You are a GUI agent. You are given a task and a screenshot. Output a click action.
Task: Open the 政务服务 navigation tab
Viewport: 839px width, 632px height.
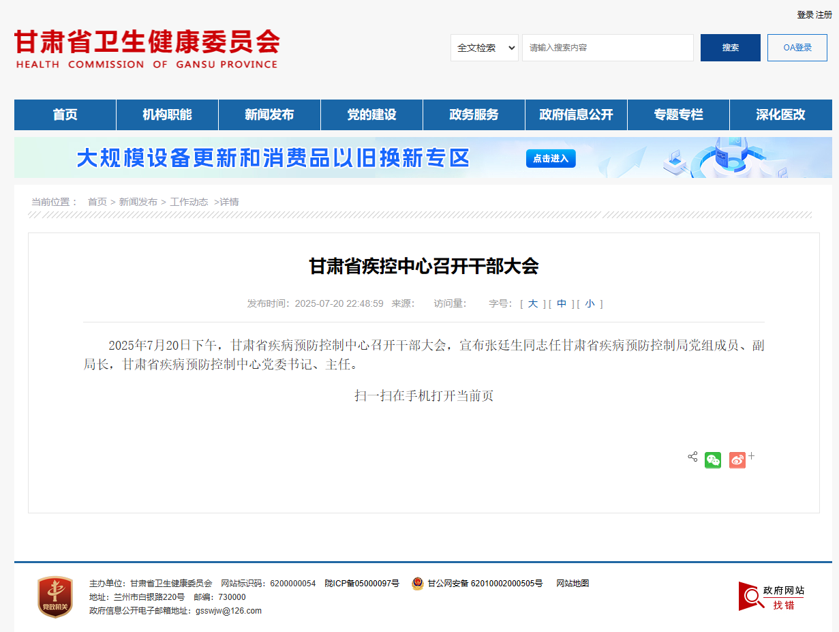click(474, 115)
